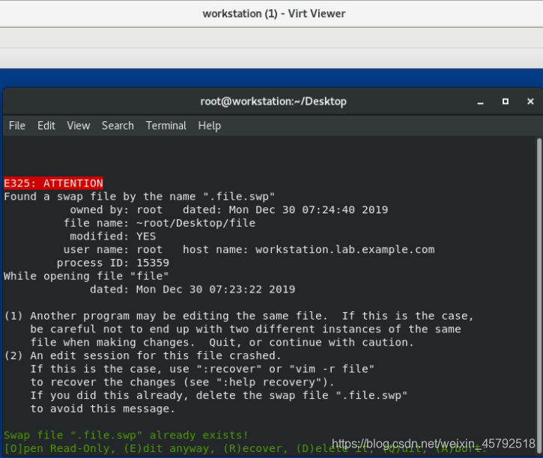Open the Edit menu

[46, 126]
